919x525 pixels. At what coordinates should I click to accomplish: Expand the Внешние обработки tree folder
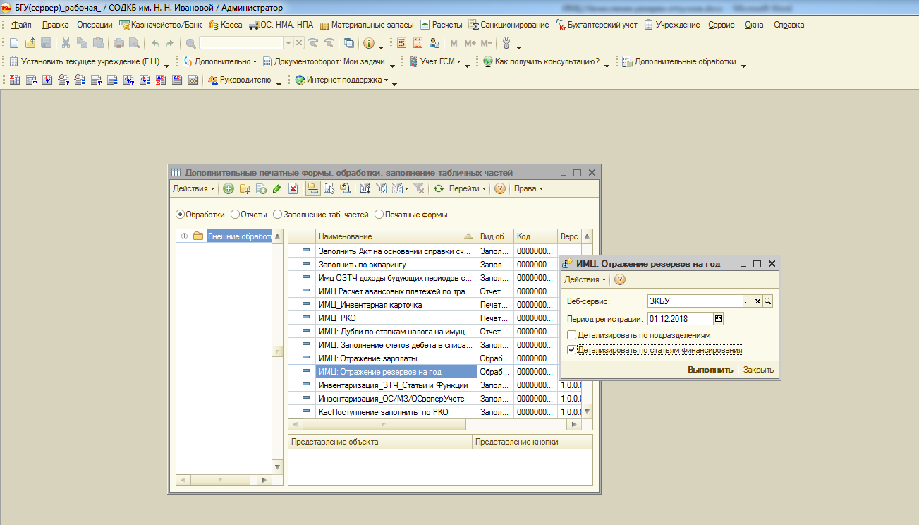click(184, 236)
